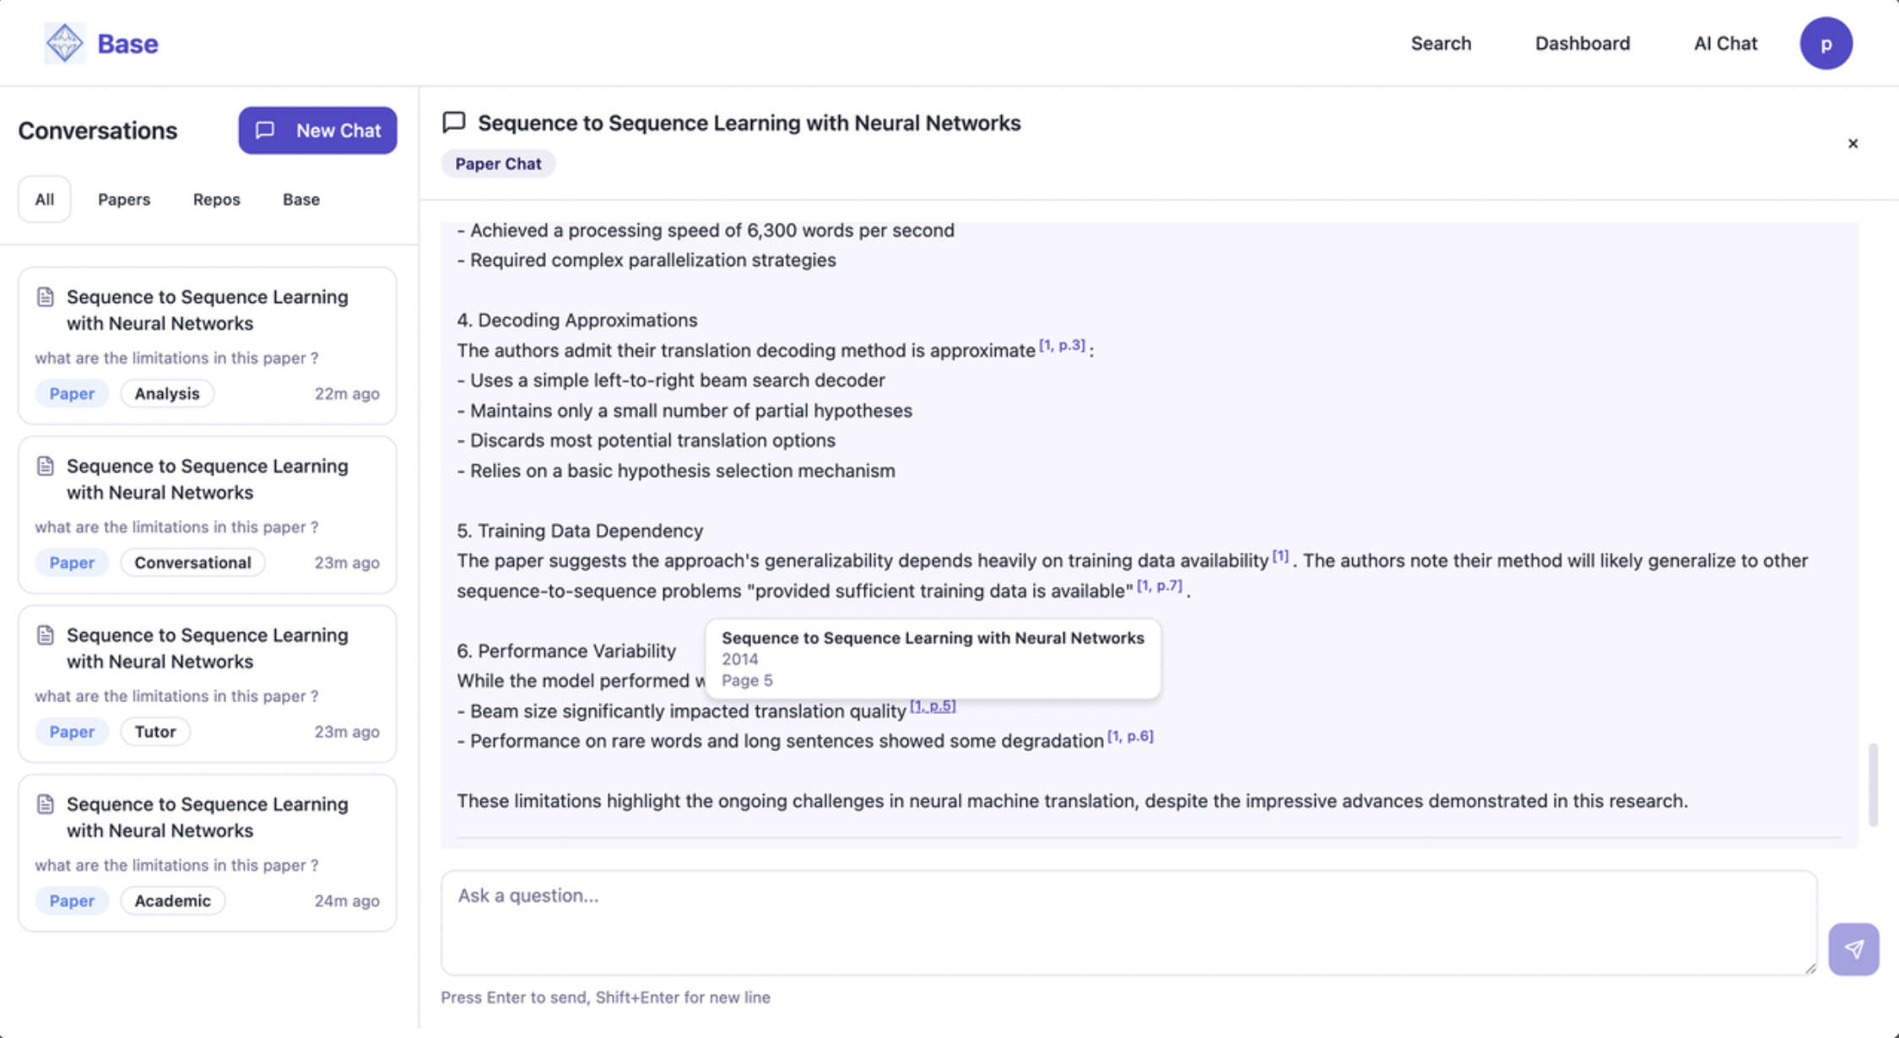Viewport: 1899px width, 1038px height.
Task: Close the paper chat with the X icon
Action: (x=1853, y=143)
